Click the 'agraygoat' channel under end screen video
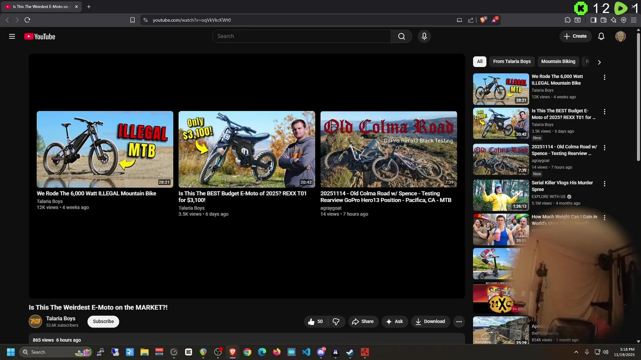 331,208
